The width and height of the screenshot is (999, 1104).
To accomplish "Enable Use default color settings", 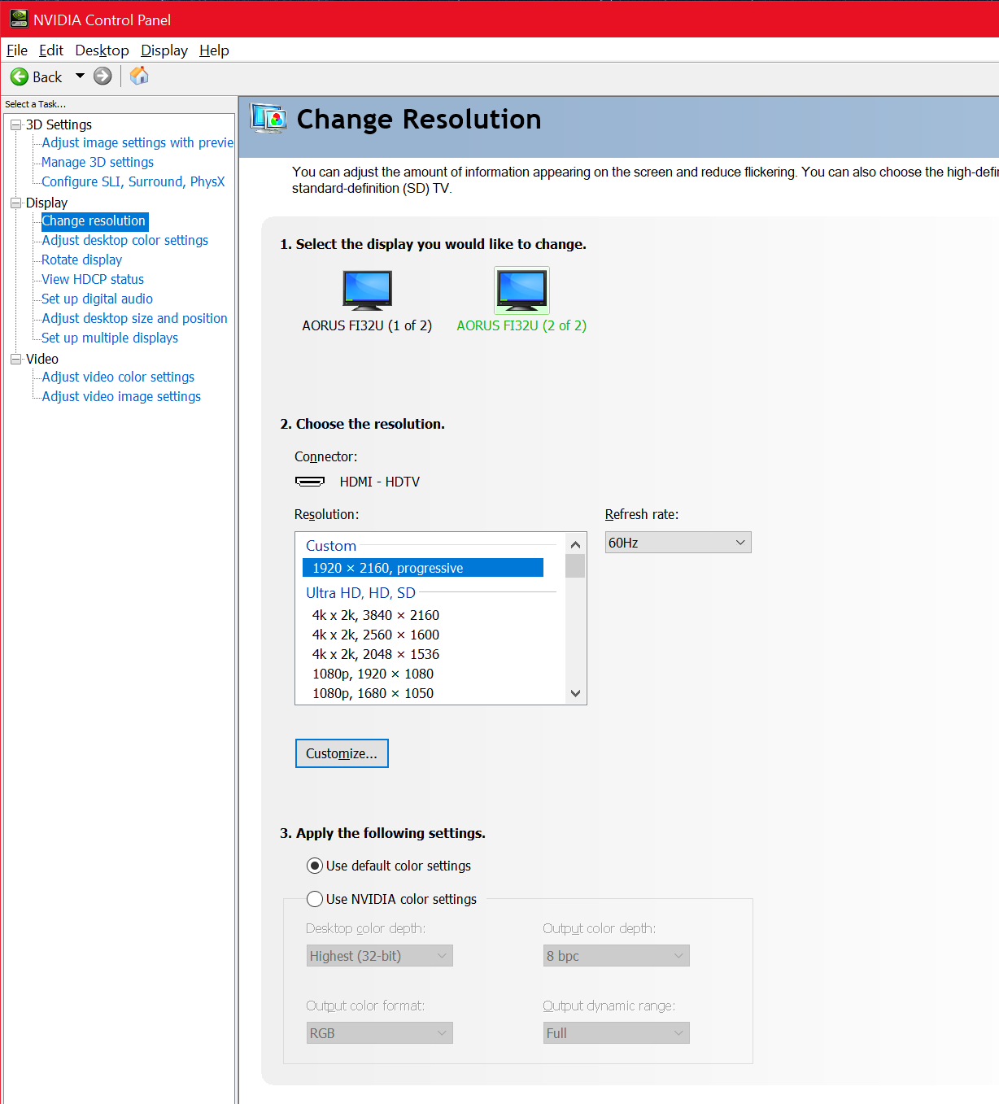I will click(x=315, y=866).
